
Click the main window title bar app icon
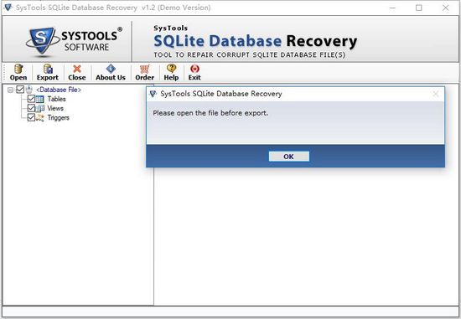tap(8, 8)
